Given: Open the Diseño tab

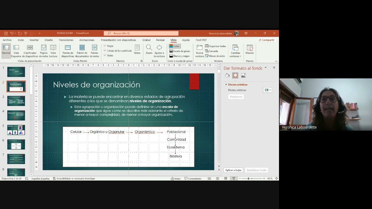Looking at the screenshot, I should [x=49, y=40].
